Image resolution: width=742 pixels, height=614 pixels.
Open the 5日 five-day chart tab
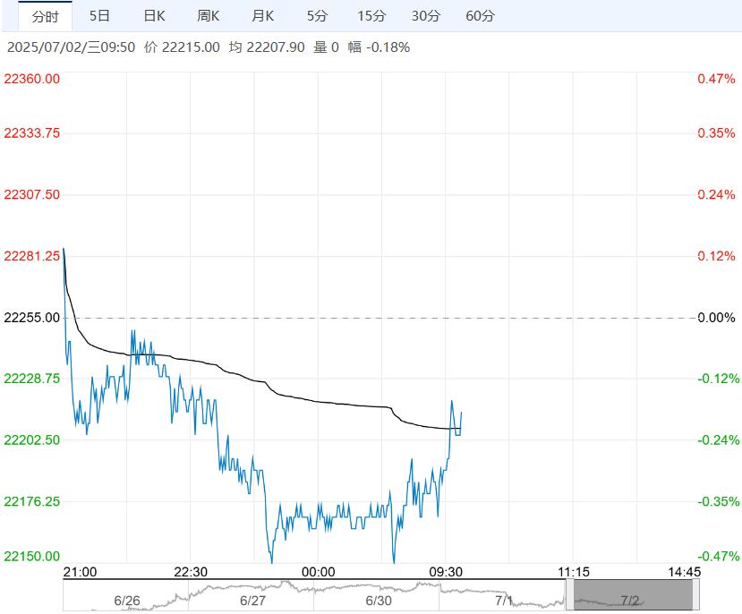100,16
